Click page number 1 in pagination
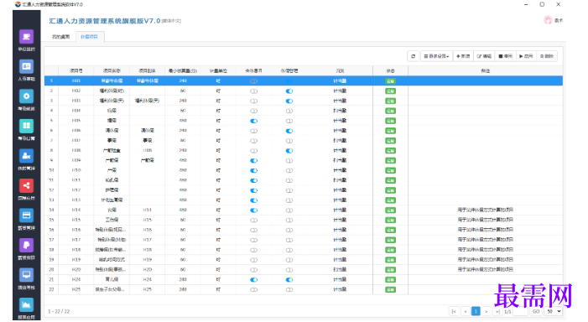 (476, 311)
